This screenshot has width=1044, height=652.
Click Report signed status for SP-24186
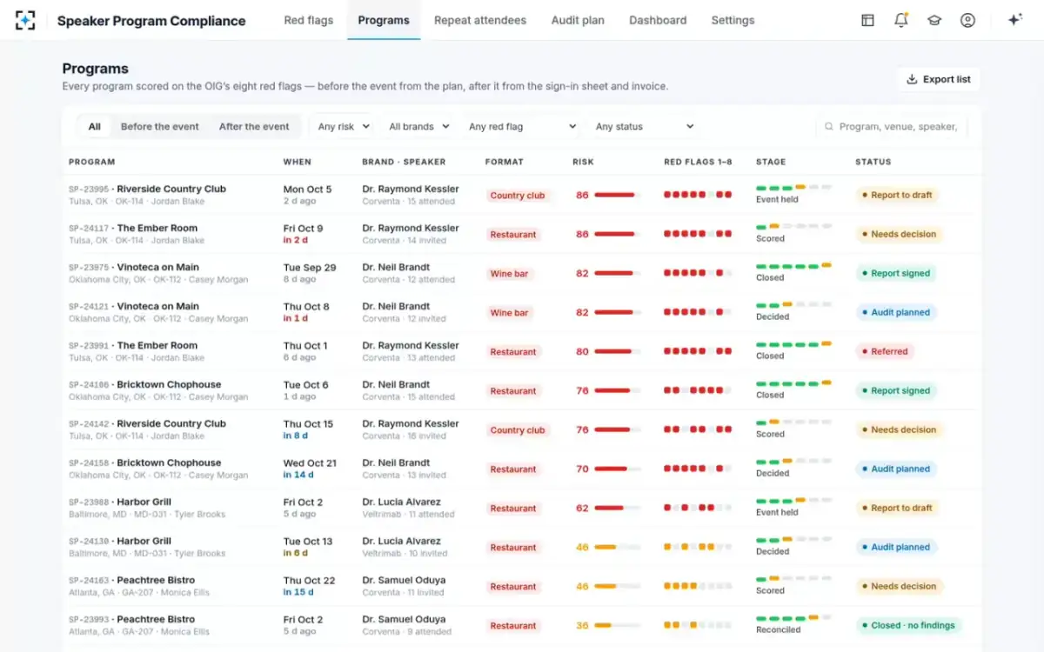tap(895, 390)
